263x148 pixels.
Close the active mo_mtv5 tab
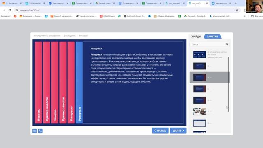pyautogui.click(x=207, y=3)
